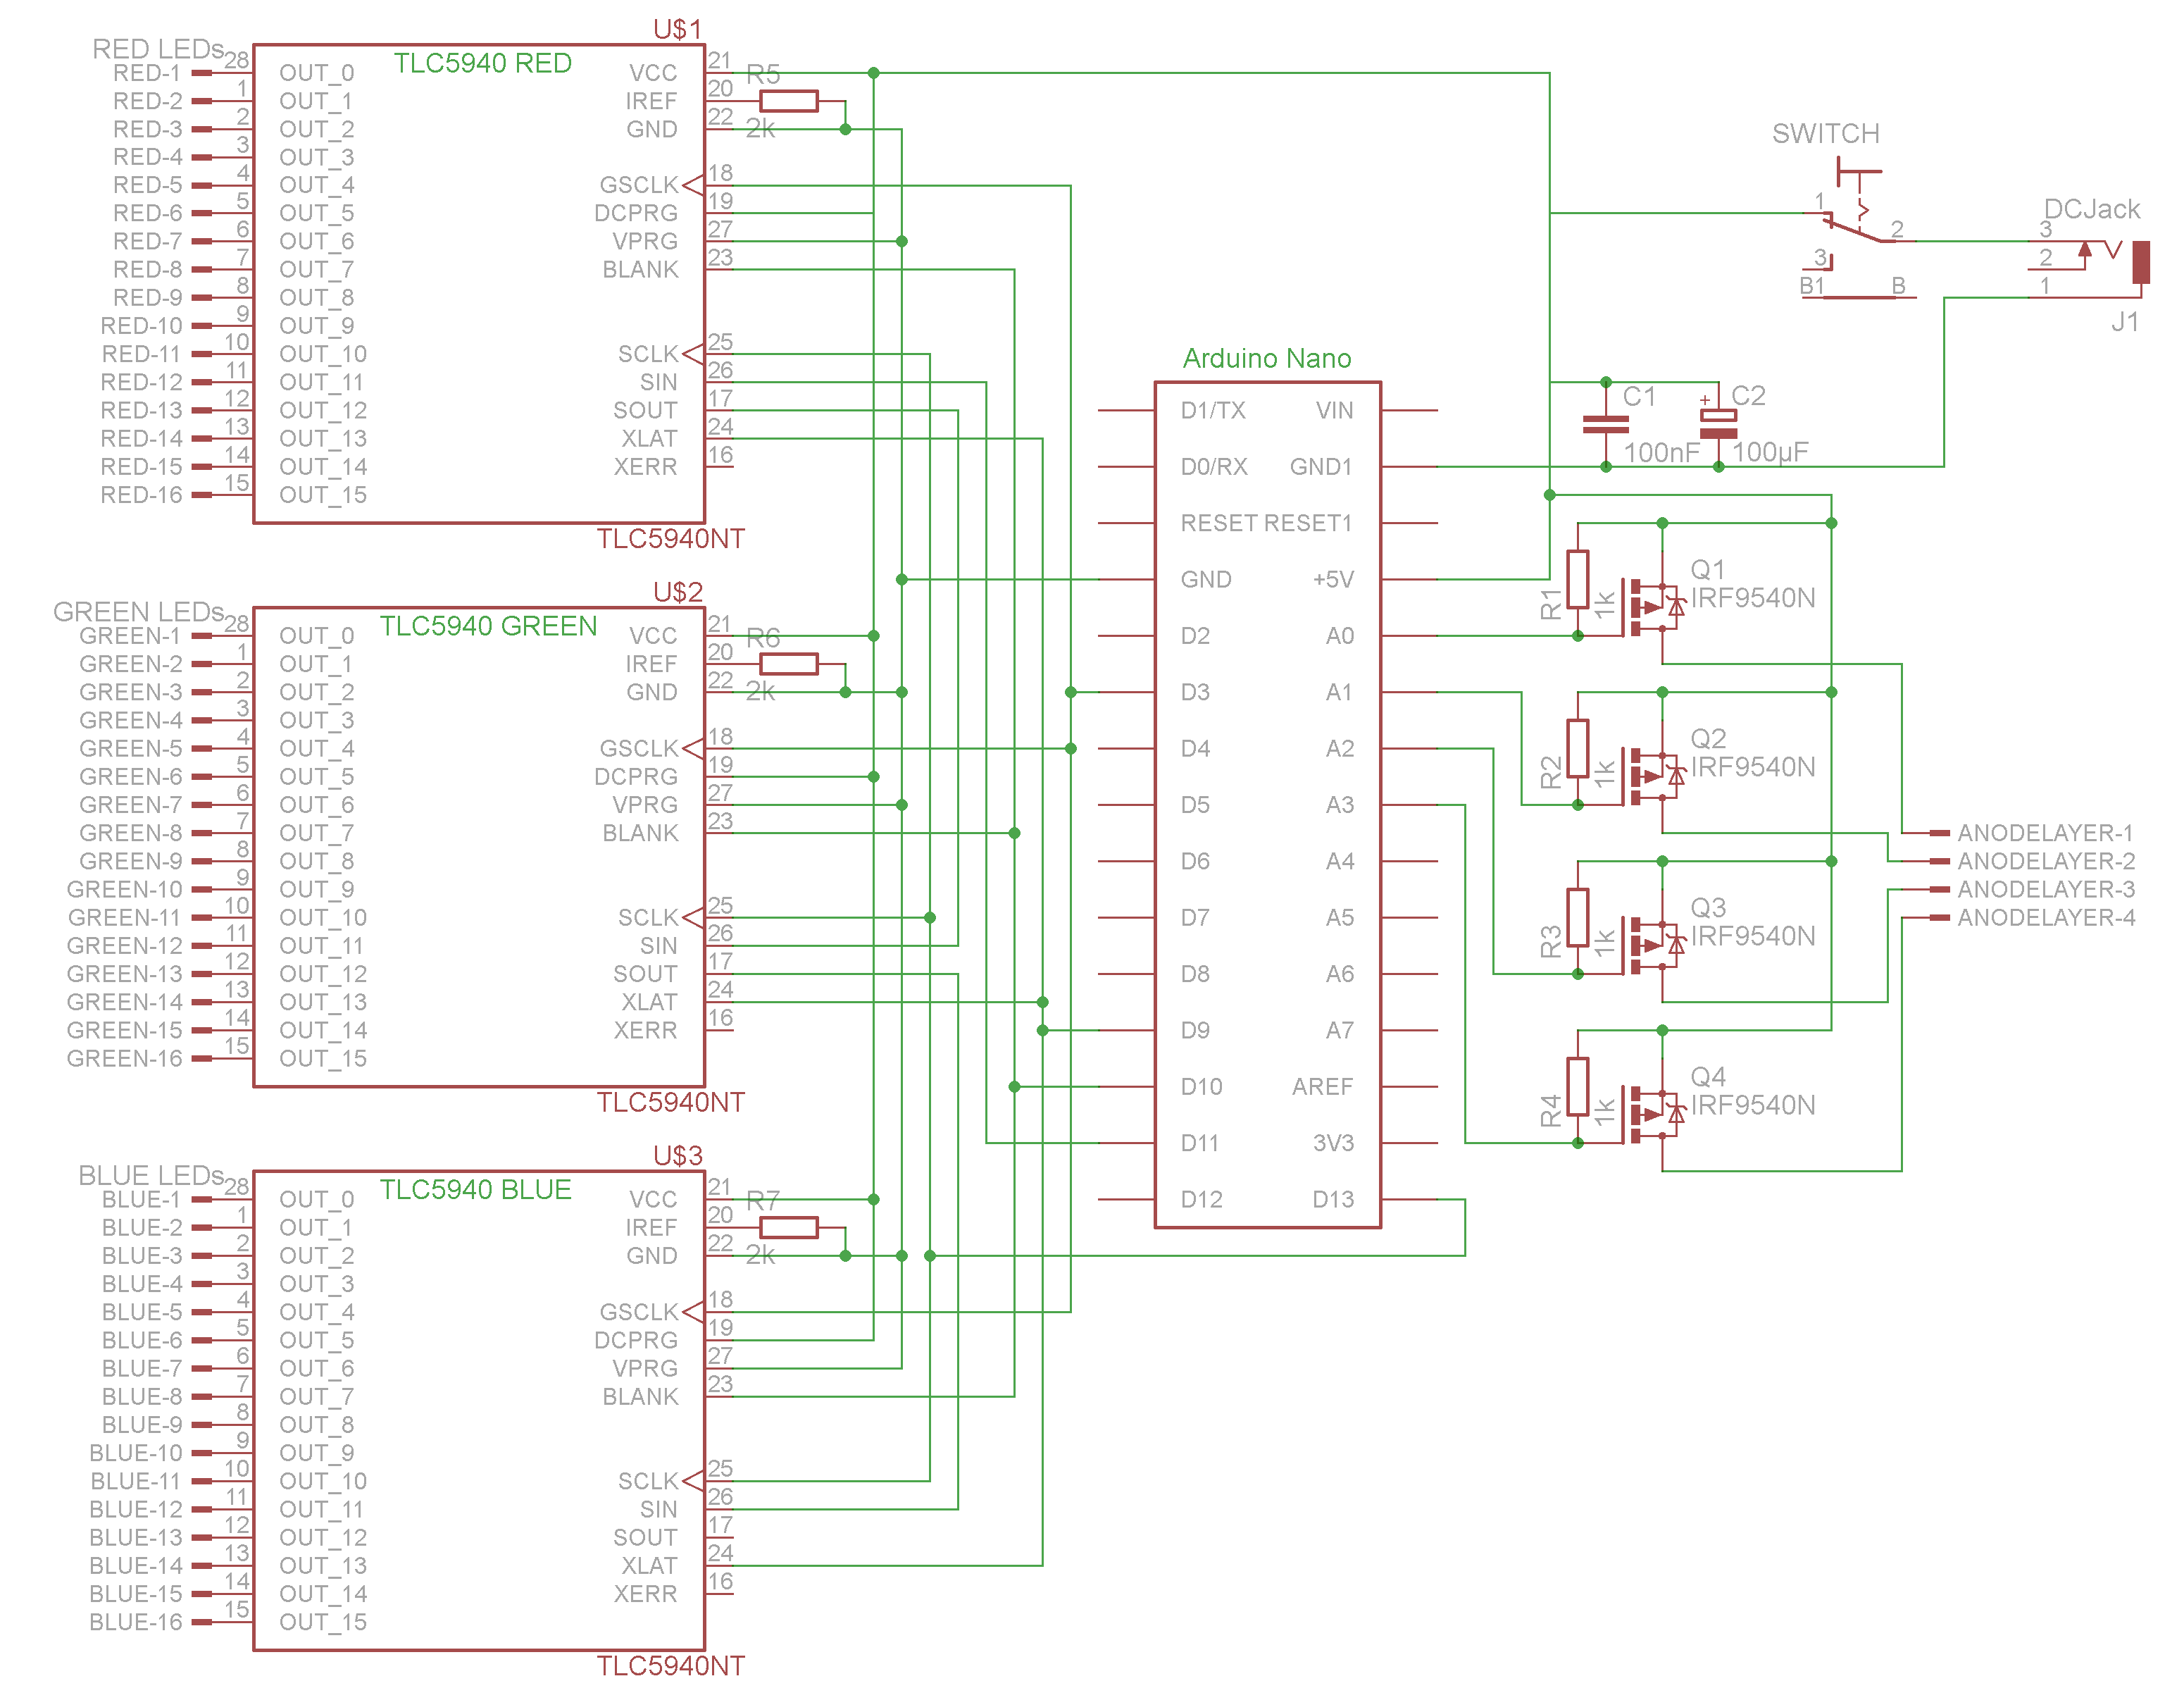Viewport: 2184px width, 1700px height.
Task: Click the AREF pin on Arduino Nano
Action: click(x=1410, y=1086)
